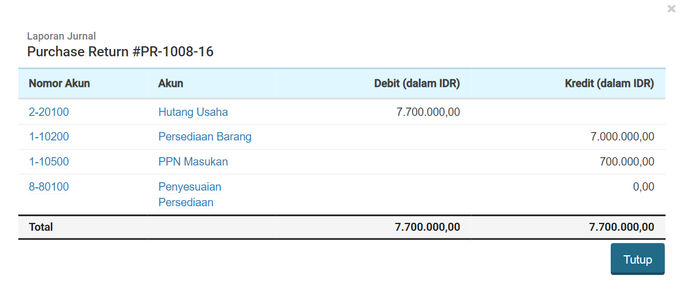Viewport: 681px width, 282px height.
Task: Click the Debit (dalam IDR) column header
Action: (417, 84)
